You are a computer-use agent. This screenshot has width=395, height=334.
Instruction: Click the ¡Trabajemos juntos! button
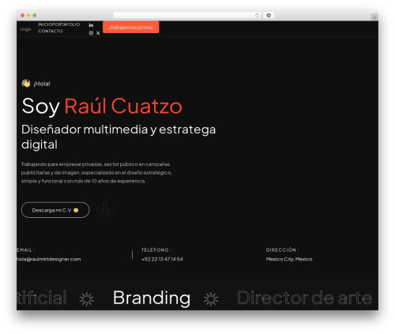[131, 28]
